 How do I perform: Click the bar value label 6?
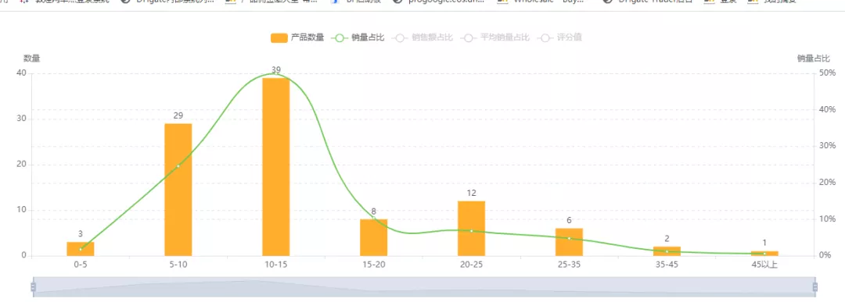[569, 220]
